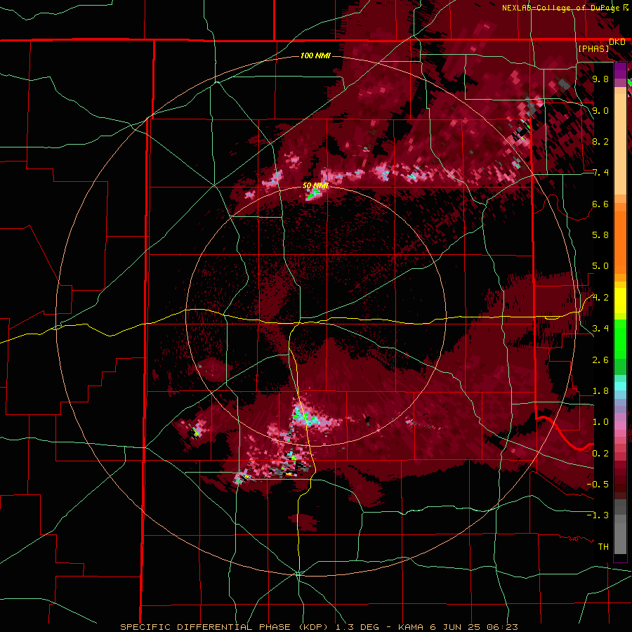Click the 1.8 scale value
The height and width of the screenshot is (632, 632).
click(x=600, y=391)
